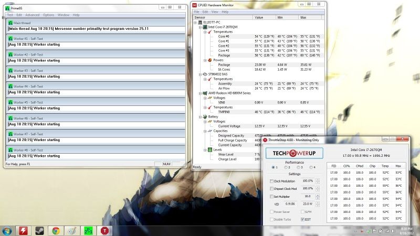
Task: Click the green Levels icon in HWMonitor
Action: [209, 150]
